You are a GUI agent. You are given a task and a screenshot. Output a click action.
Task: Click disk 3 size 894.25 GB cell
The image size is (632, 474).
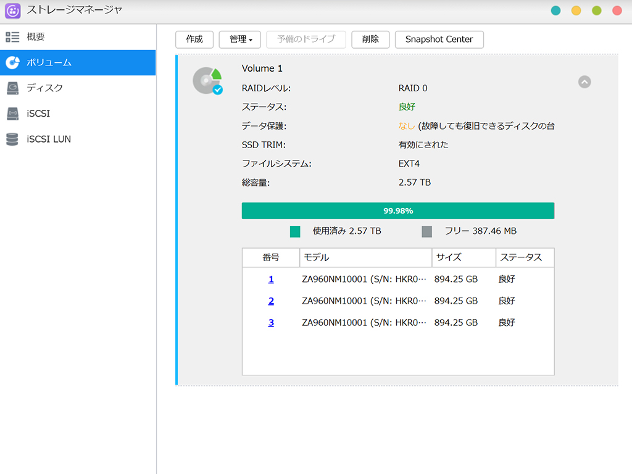coord(456,322)
